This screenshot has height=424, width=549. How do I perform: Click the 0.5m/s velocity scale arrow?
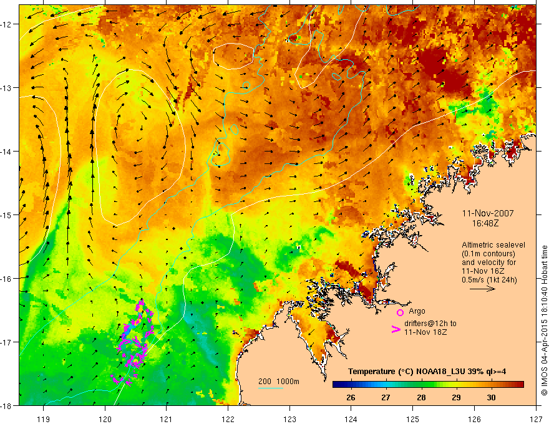pos(482,289)
